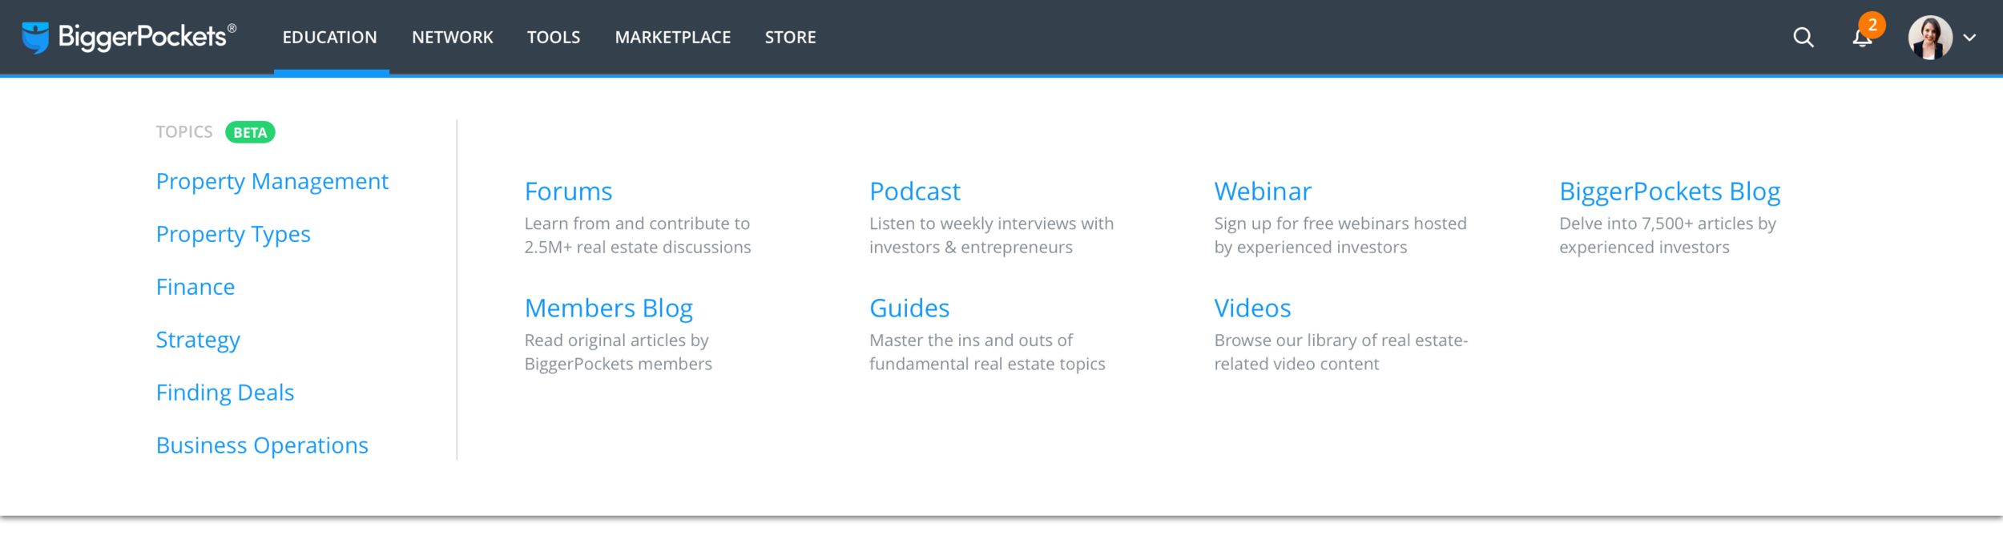Open the Members Blog
Screen dimensions: 2003x556
click(609, 308)
